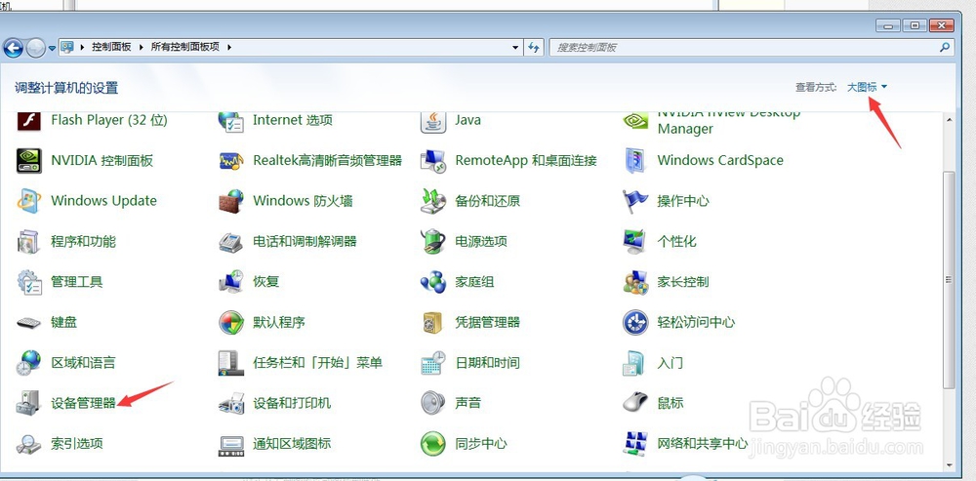Open the NVIDIA 控制面板 icon
Image resolution: width=976 pixels, height=481 pixels.
(28, 161)
